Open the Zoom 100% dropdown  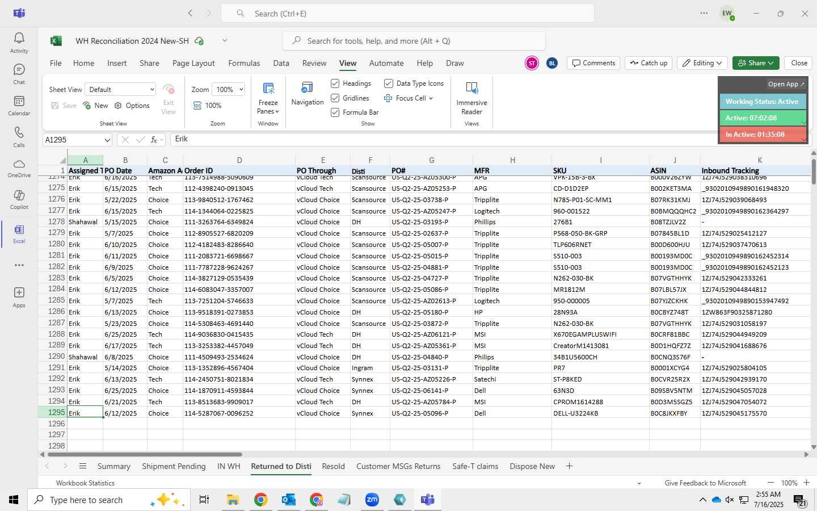[228, 89]
